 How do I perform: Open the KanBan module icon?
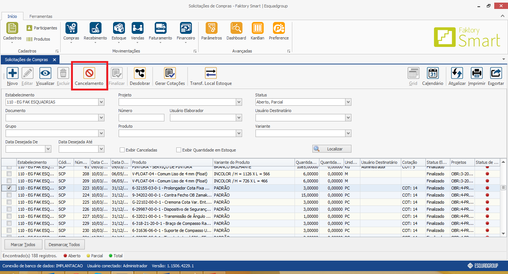pos(257,29)
